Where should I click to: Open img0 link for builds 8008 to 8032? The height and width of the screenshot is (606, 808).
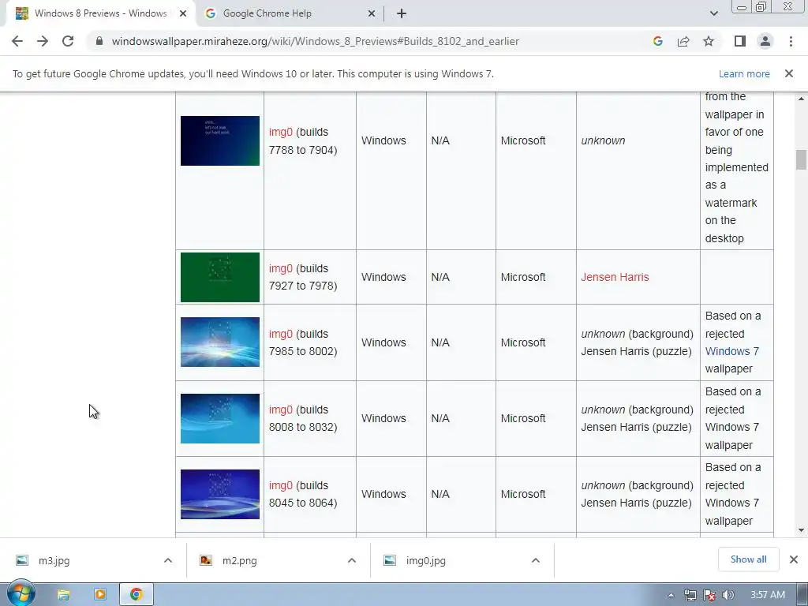tap(280, 410)
